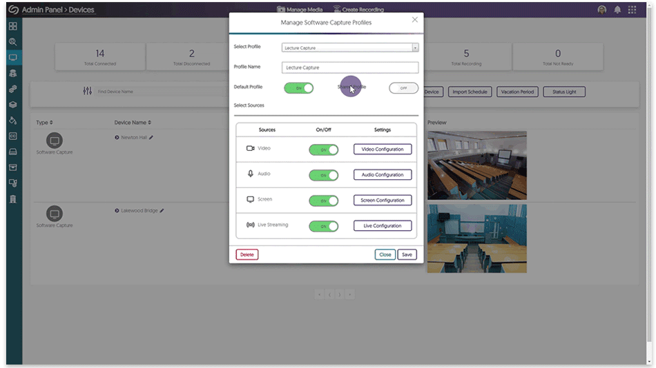Viewport: 656px width, 368px height.
Task: Expand the Newton Hall device row arrow
Action: click(117, 137)
